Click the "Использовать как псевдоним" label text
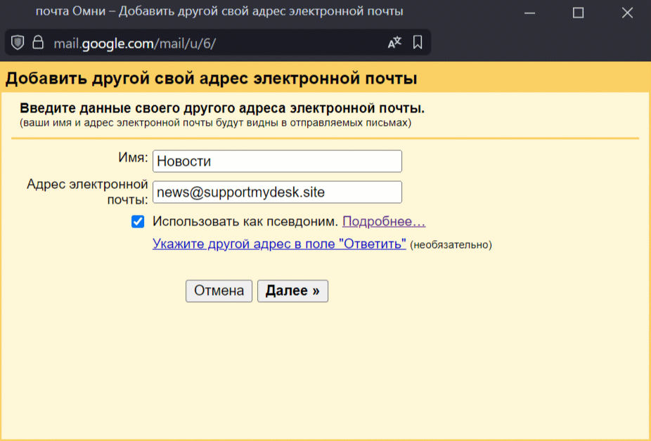 (245, 222)
